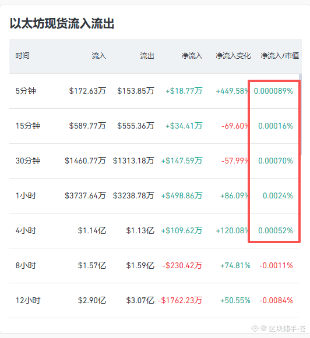Click the 以太坊现货流入流出 title
This screenshot has width=310, height=338.
pos(62,23)
